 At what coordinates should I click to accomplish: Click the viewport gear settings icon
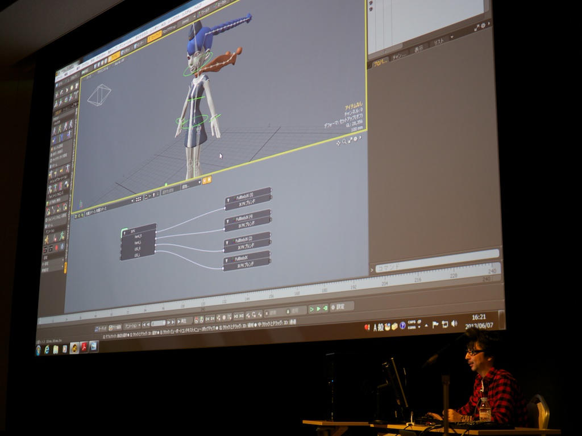(x=355, y=139)
